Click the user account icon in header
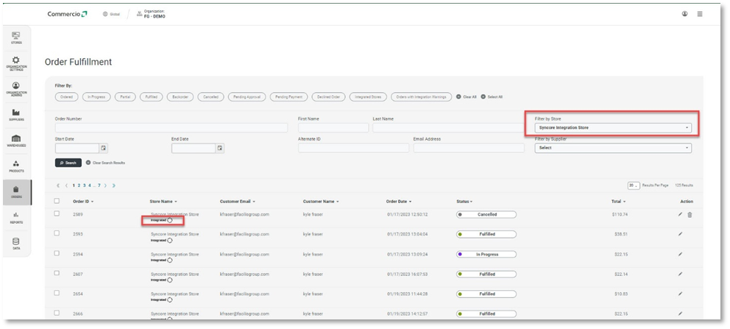The width and height of the screenshot is (730, 329). (x=684, y=14)
